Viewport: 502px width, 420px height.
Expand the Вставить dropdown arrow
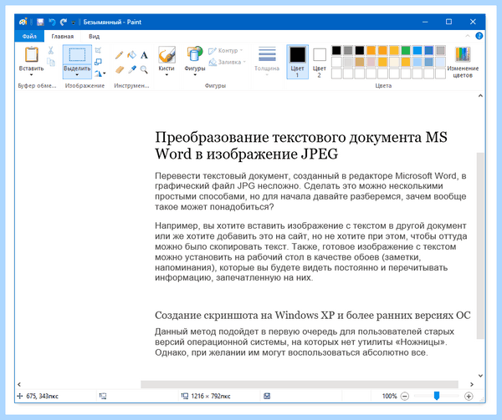click(32, 75)
